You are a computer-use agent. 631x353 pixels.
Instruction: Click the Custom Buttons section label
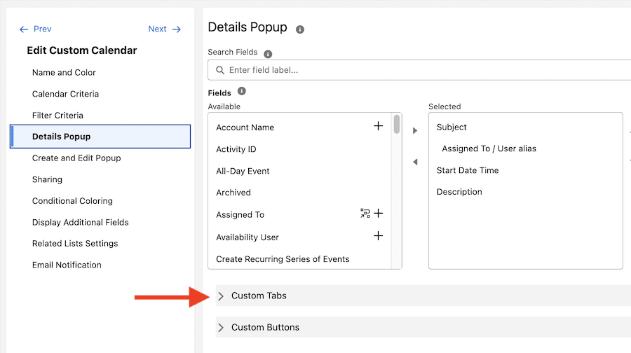click(x=265, y=328)
